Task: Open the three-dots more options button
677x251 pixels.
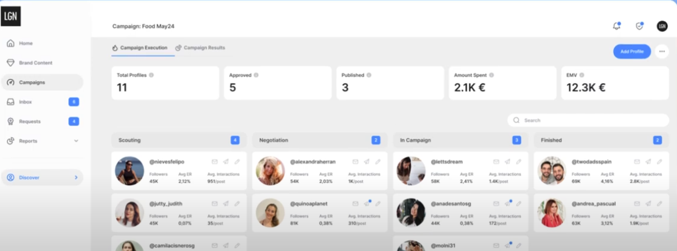Action: tap(662, 51)
